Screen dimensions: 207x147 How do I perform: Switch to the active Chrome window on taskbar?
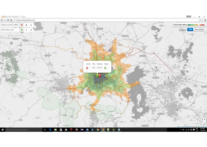[103, 130]
